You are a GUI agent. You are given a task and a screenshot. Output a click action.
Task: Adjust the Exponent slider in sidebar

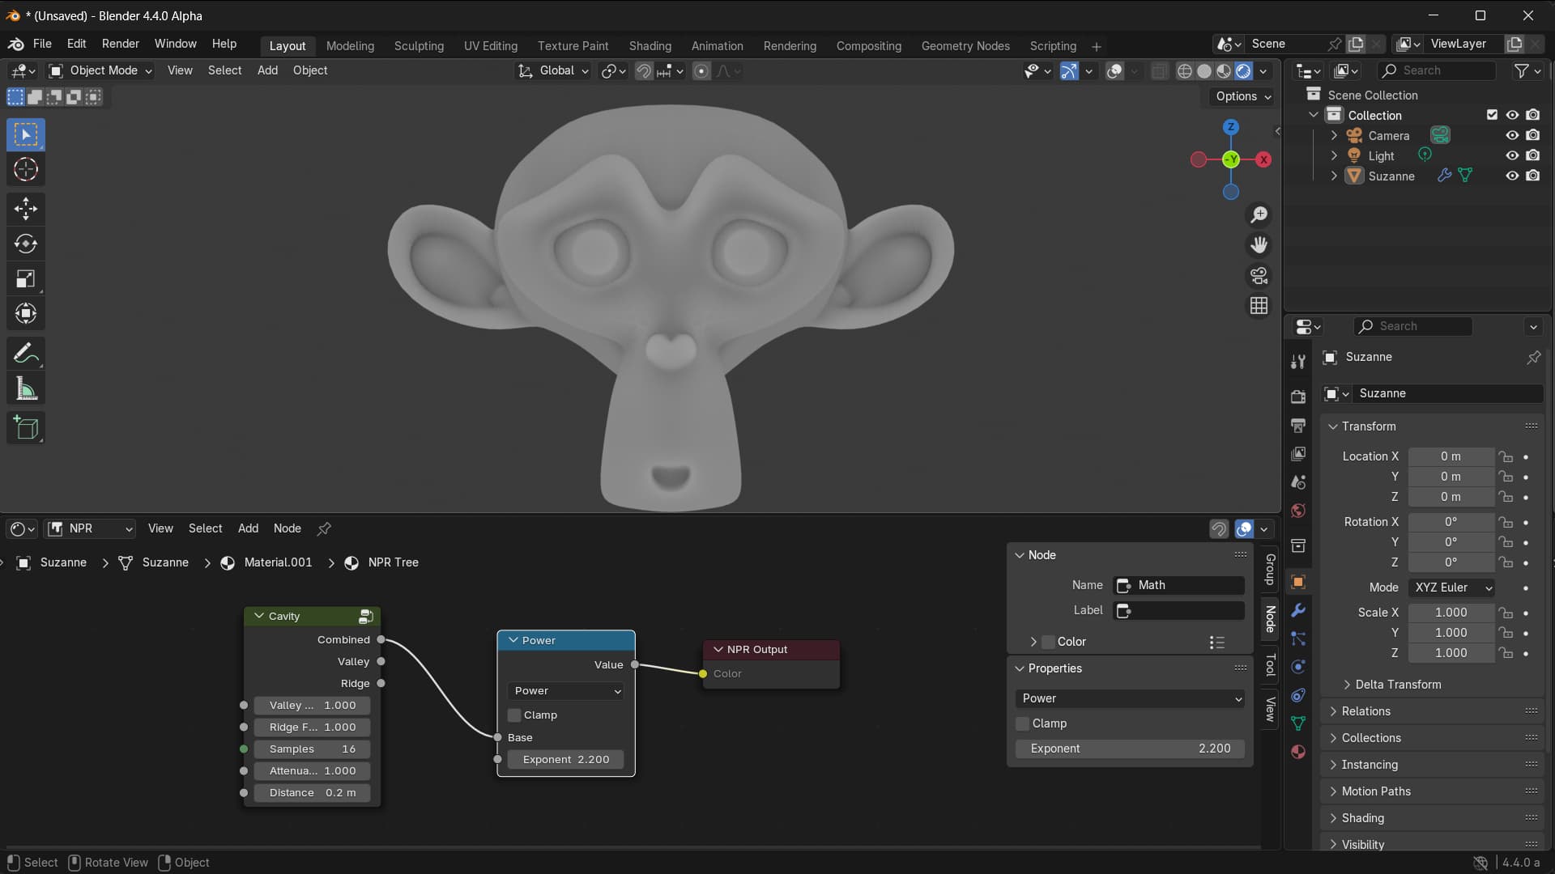pyautogui.click(x=1130, y=749)
